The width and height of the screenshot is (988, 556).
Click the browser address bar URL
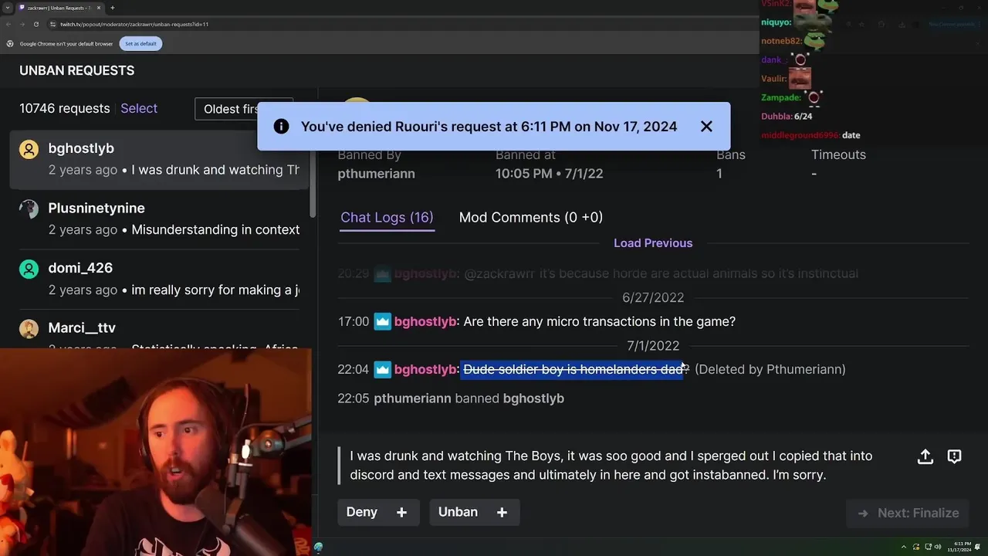coord(134,24)
